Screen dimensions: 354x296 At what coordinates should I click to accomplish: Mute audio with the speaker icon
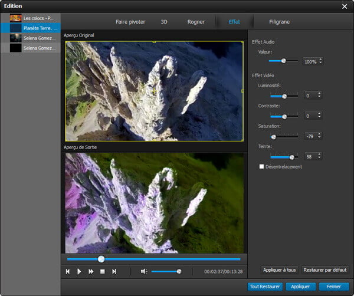pyautogui.click(x=143, y=271)
